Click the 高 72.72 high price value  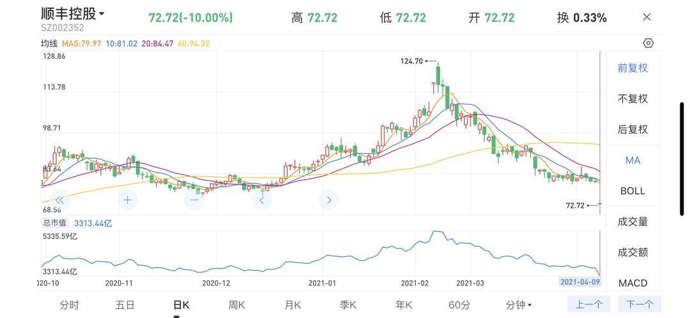point(314,18)
